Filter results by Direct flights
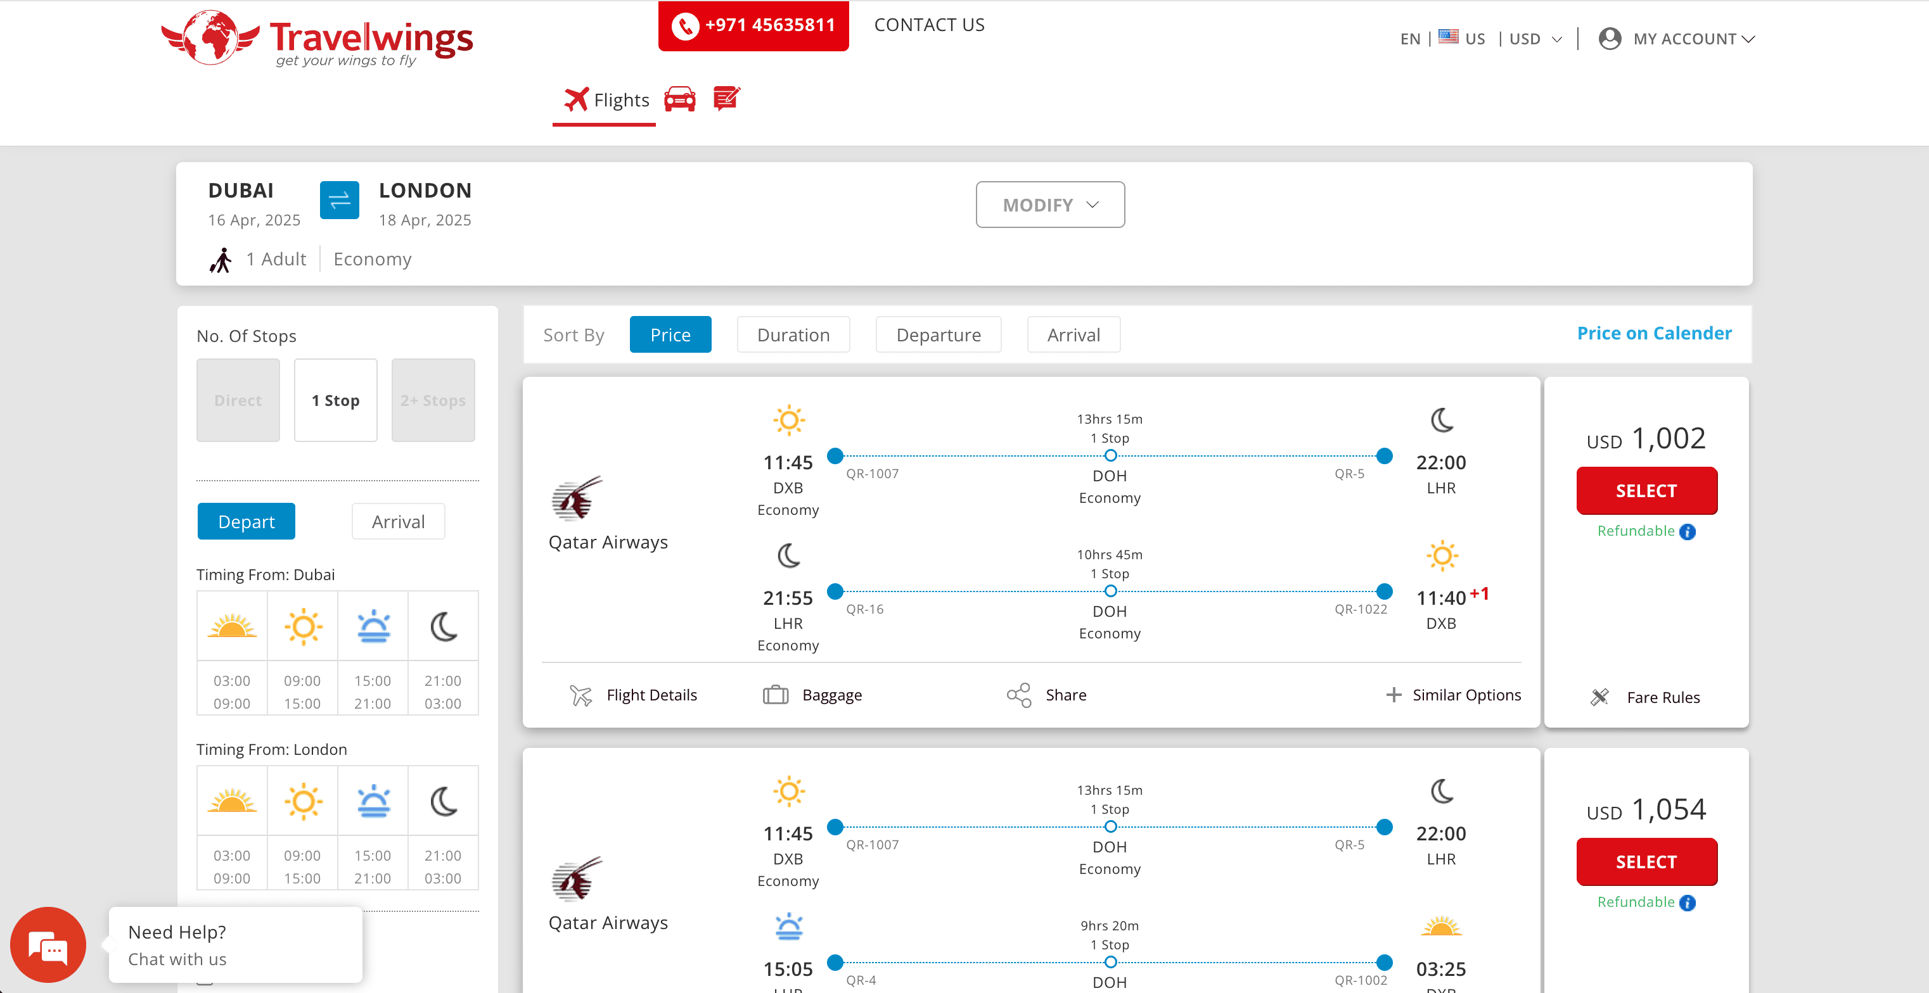Viewport: 1929px width, 993px height. [x=238, y=400]
